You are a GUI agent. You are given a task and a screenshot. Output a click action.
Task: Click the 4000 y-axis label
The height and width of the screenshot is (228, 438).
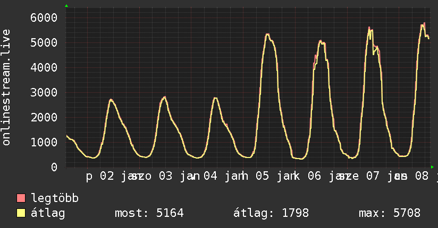[44, 67]
